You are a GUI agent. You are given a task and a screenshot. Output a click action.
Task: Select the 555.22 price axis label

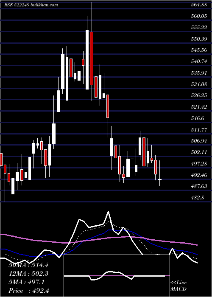[198, 28]
